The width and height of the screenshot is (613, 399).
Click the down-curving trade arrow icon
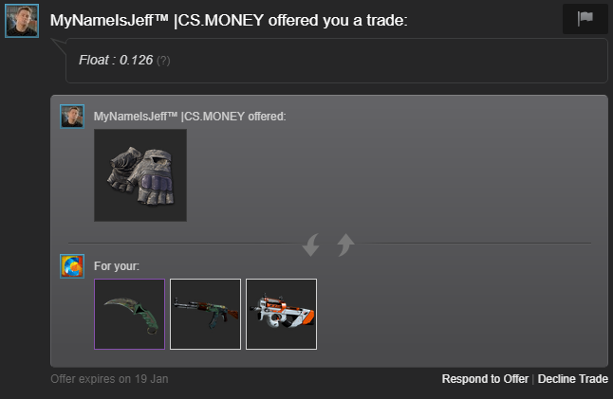[311, 245]
